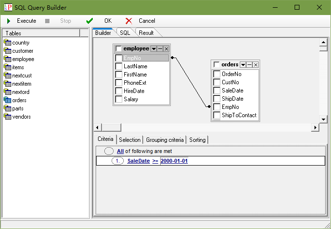Image resolution: width=331 pixels, height=229 pixels.
Task: Open the >= operator selector
Action: pyautogui.click(x=155, y=161)
